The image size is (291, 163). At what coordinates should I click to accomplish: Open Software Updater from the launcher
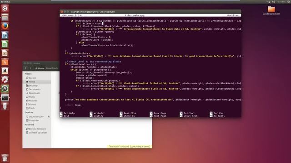(5, 89)
